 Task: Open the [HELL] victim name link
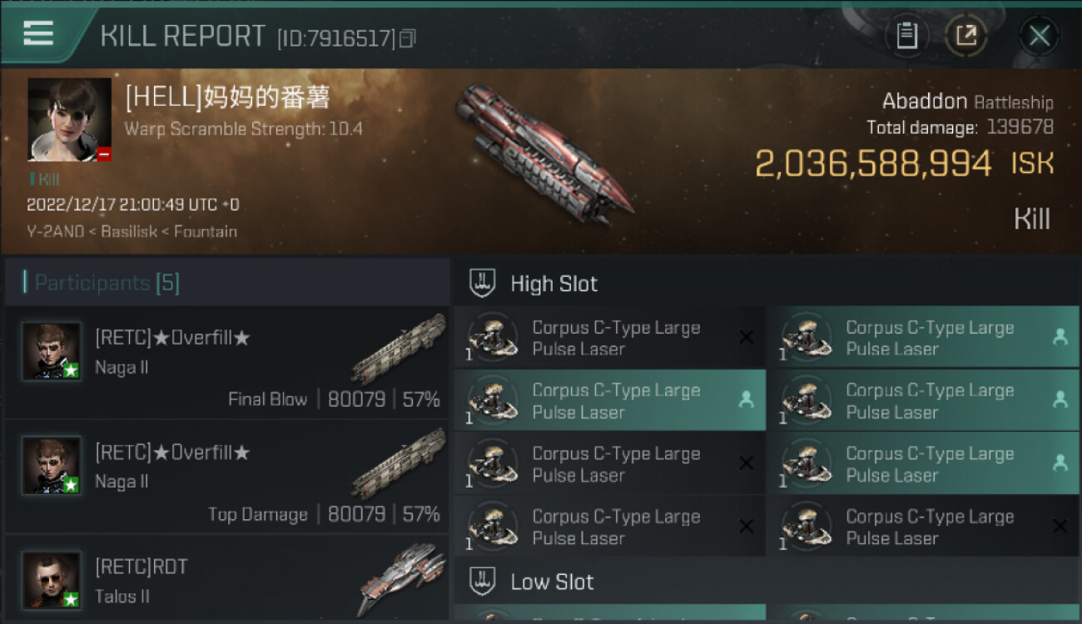pos(227,98)
